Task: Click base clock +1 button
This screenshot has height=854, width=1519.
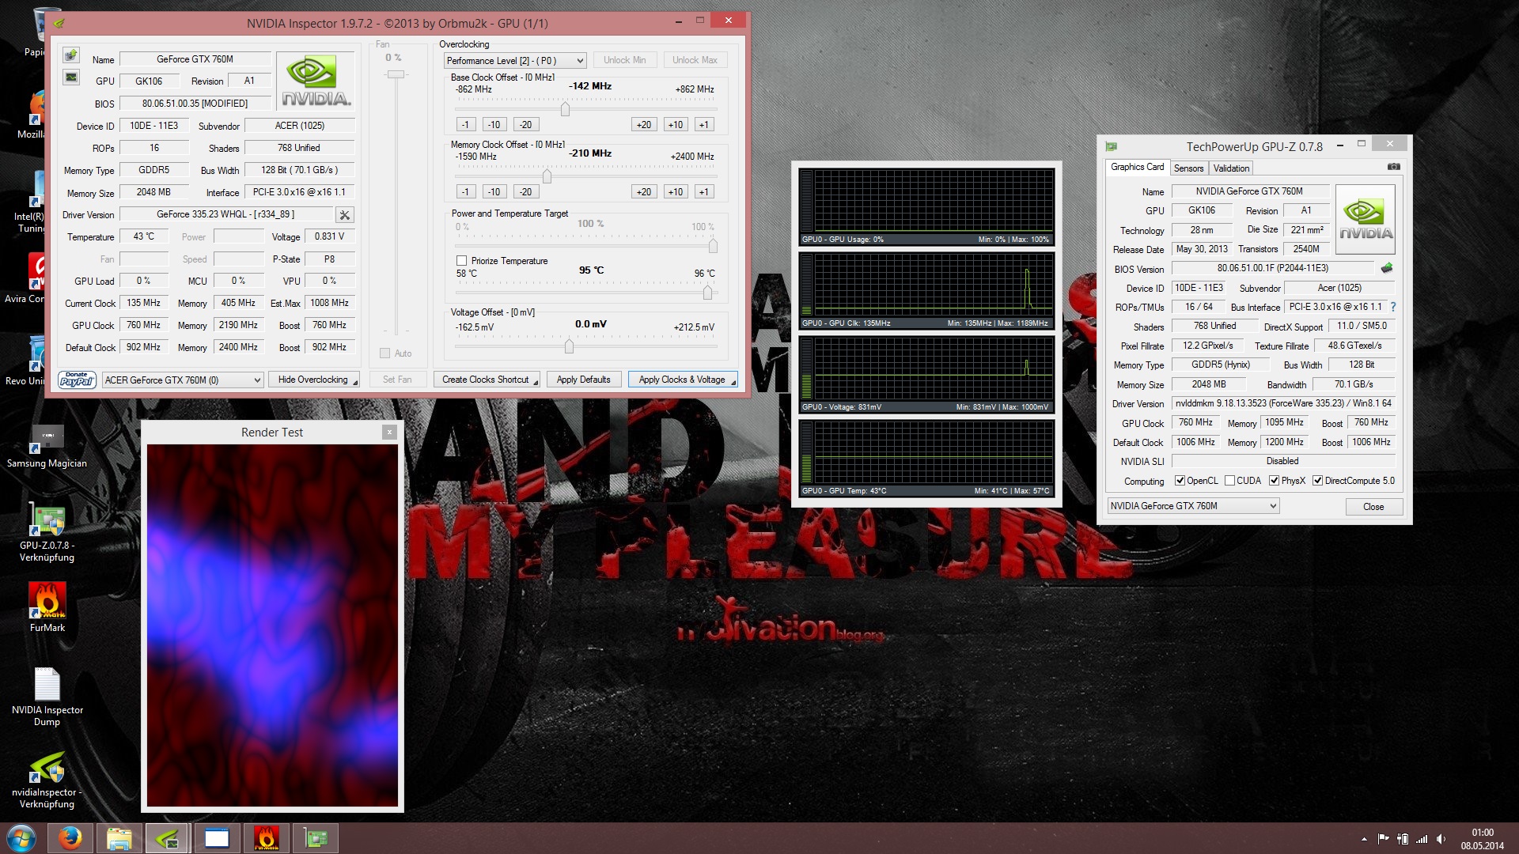Action: 703,125
